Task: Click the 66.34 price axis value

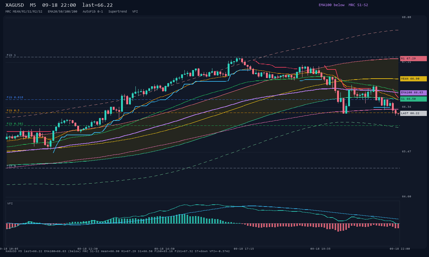Action: [407, 107]
